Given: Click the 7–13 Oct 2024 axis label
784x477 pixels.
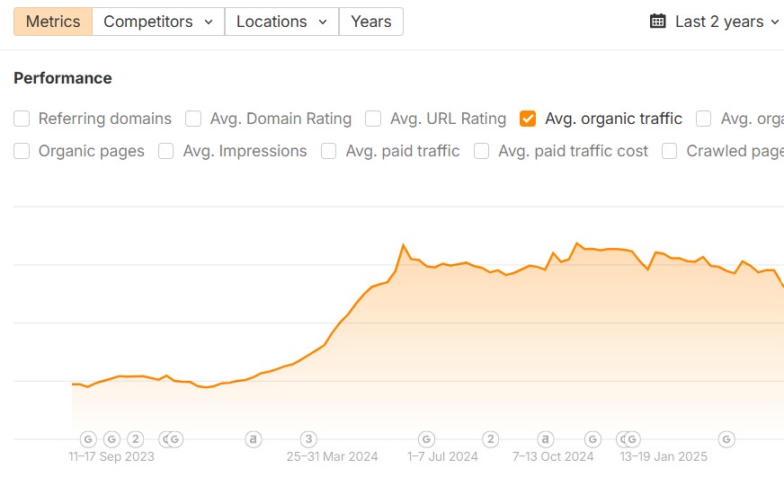Looking at the screenshot, I should point(553,456).
